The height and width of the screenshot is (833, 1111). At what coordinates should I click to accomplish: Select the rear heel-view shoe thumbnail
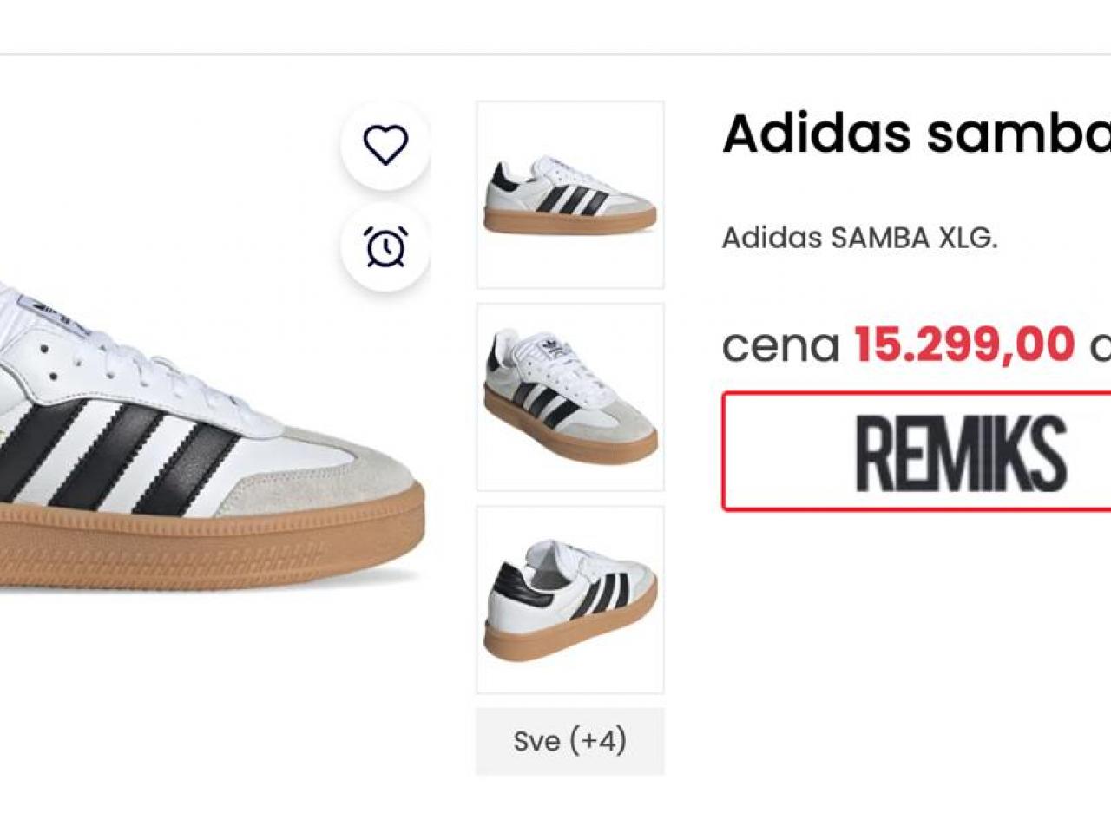point(570,600)
